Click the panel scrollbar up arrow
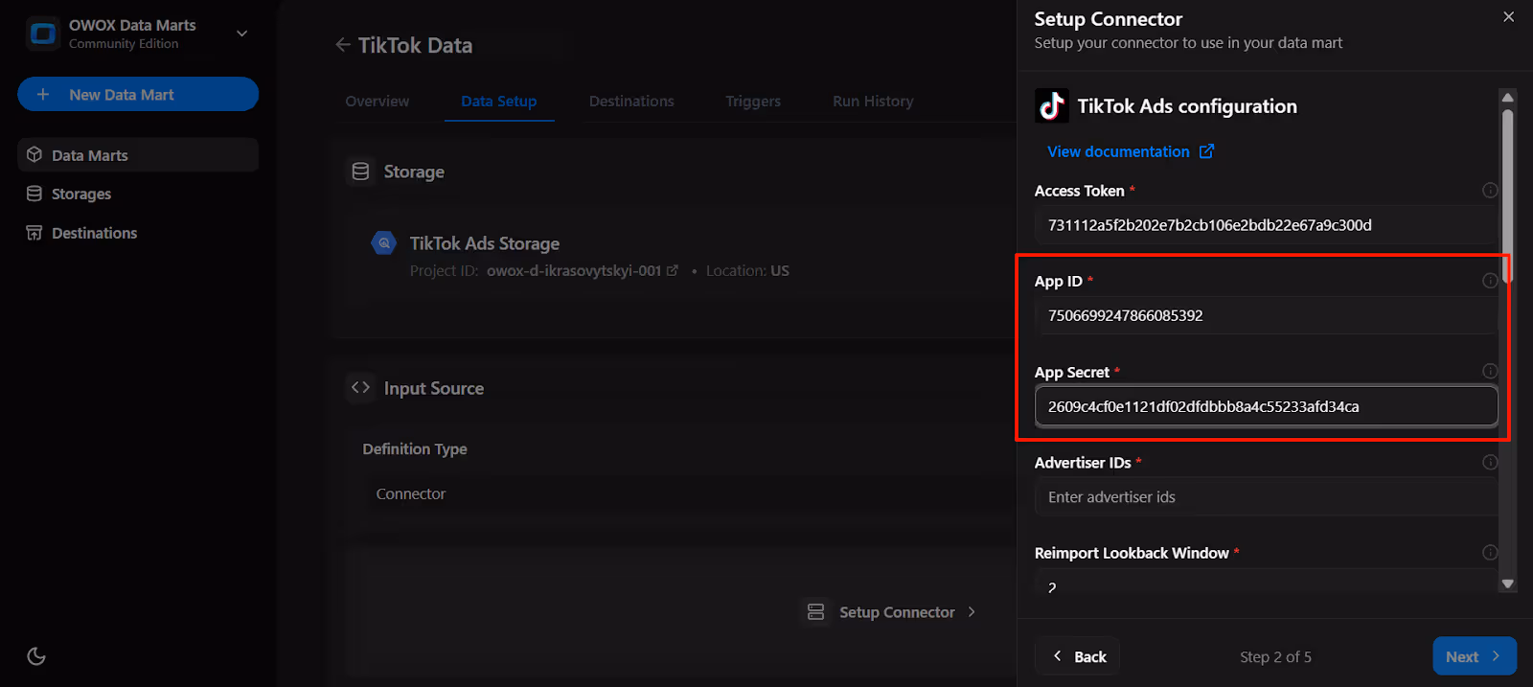This screenshot has height=687, width=1533. coord(1508,97)
